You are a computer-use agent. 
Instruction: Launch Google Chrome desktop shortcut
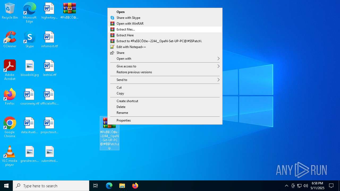10,128
